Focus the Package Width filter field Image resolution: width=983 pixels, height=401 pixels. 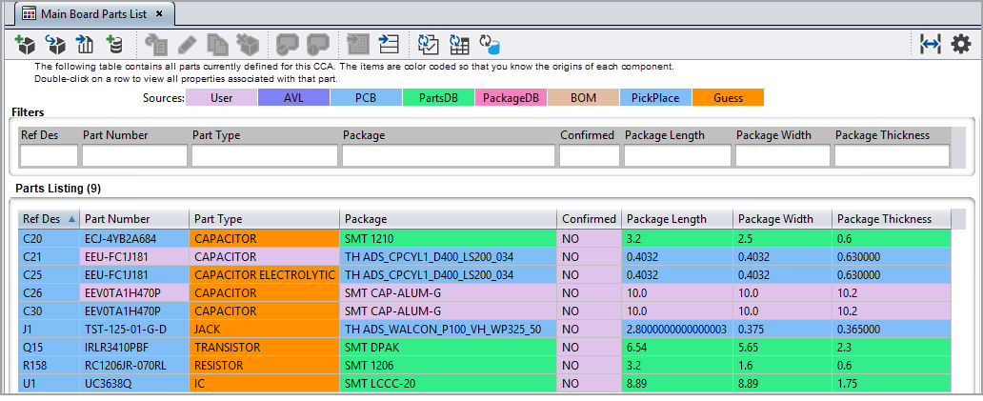click(783, 155)
